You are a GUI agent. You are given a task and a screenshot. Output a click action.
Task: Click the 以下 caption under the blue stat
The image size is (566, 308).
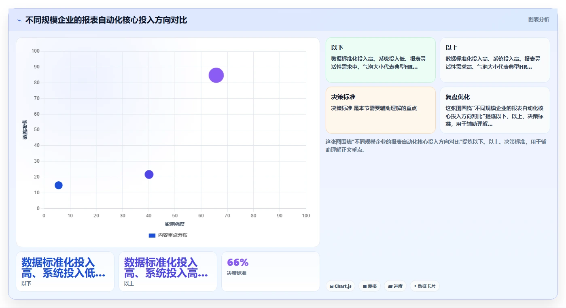point(26,284)
